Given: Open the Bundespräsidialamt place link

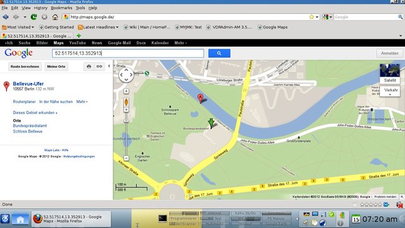Looking at the screenshot, I should (x=30, y=125).
